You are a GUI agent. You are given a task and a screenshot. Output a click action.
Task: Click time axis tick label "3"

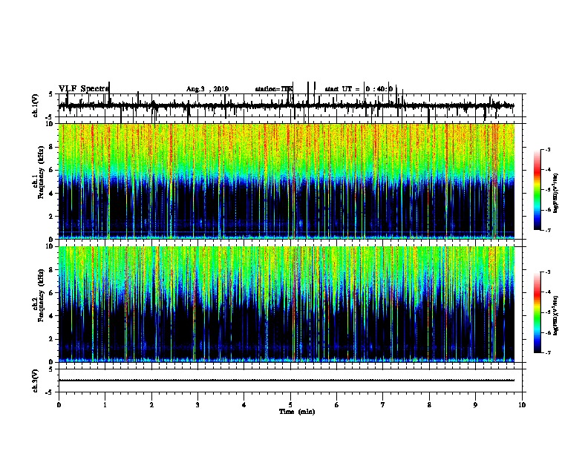[197, 405]
